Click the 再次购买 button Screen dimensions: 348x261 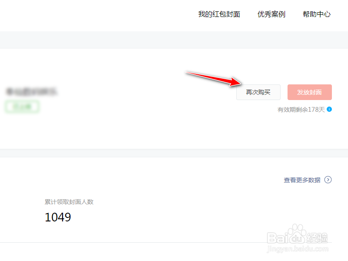point(258,92)
